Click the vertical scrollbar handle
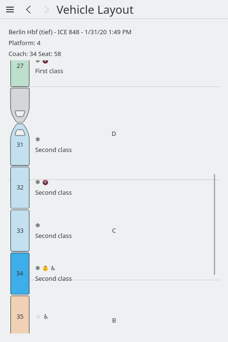This screenshot has height=342, width=228. [x=215, y=224]
